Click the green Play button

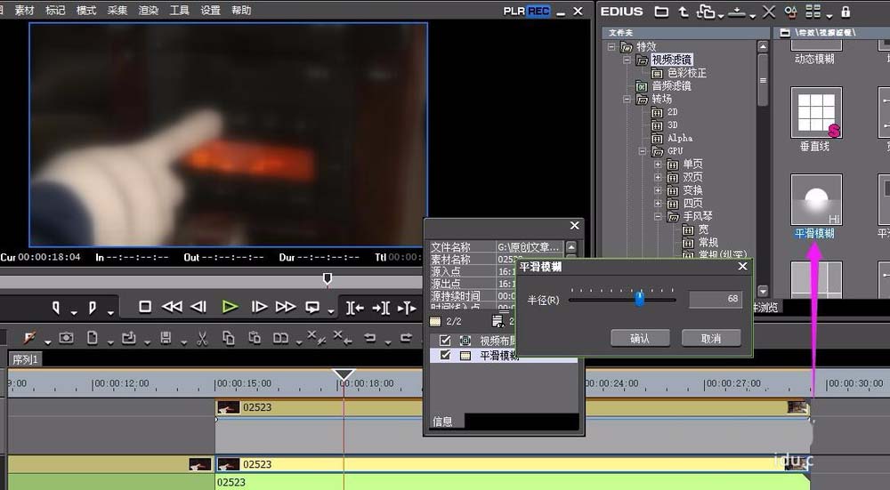[230, 307]
